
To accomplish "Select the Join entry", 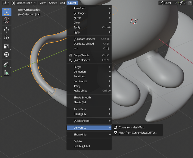I will [89, 49].
